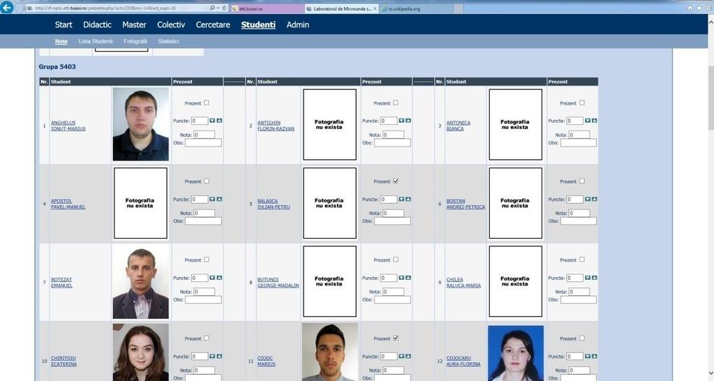Open the Admin menu
714x381 pixels.
point(298,24)
